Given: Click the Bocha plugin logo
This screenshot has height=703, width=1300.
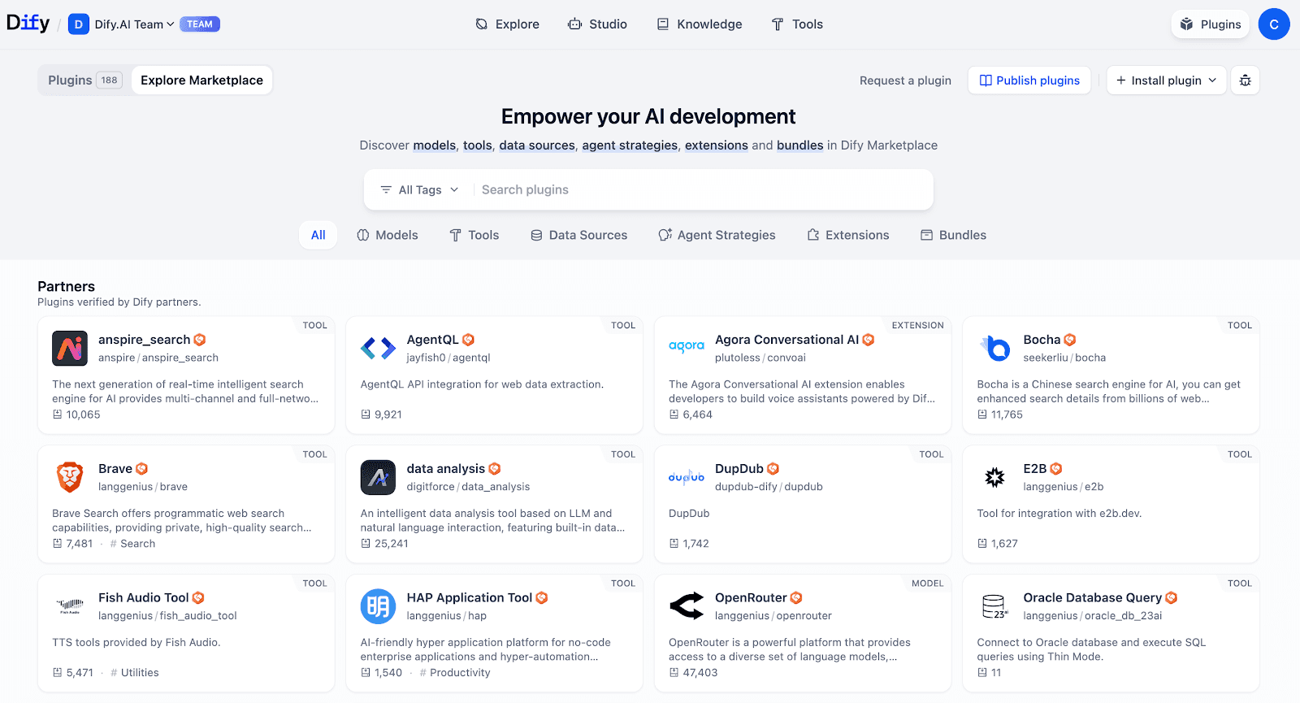Looking at the screenshot, I should coord(994,348).
